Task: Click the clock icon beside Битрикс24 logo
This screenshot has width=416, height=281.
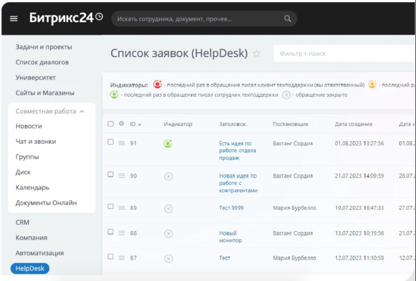Action: (x=99, y=16)
